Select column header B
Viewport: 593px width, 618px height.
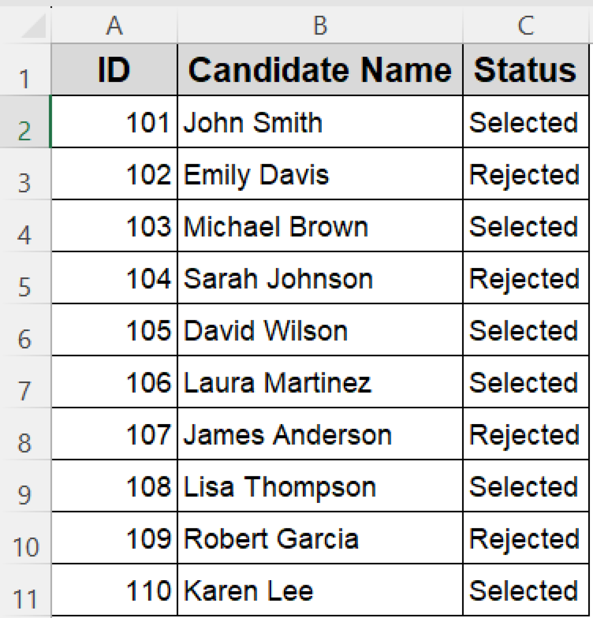click(x=320, y=26)
